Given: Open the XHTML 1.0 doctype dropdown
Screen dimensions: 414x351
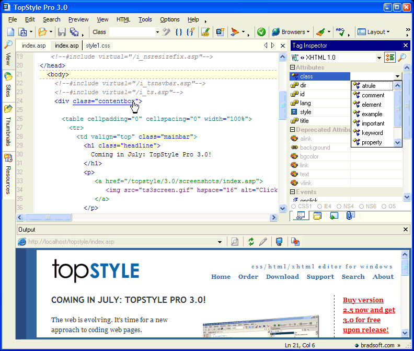Looking at the screenshot, I should [379, 58].
